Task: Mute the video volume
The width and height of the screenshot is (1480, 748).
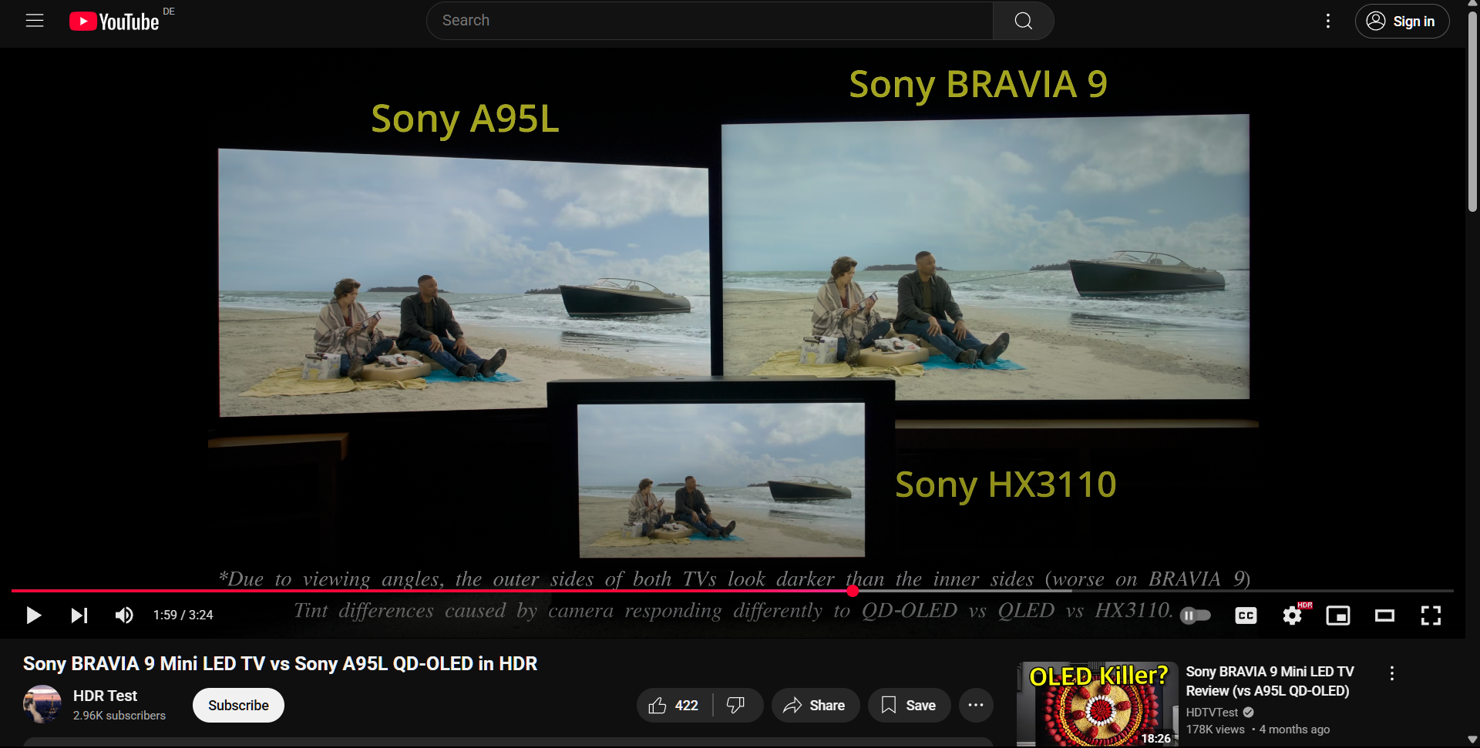Action: coord(124,615)
